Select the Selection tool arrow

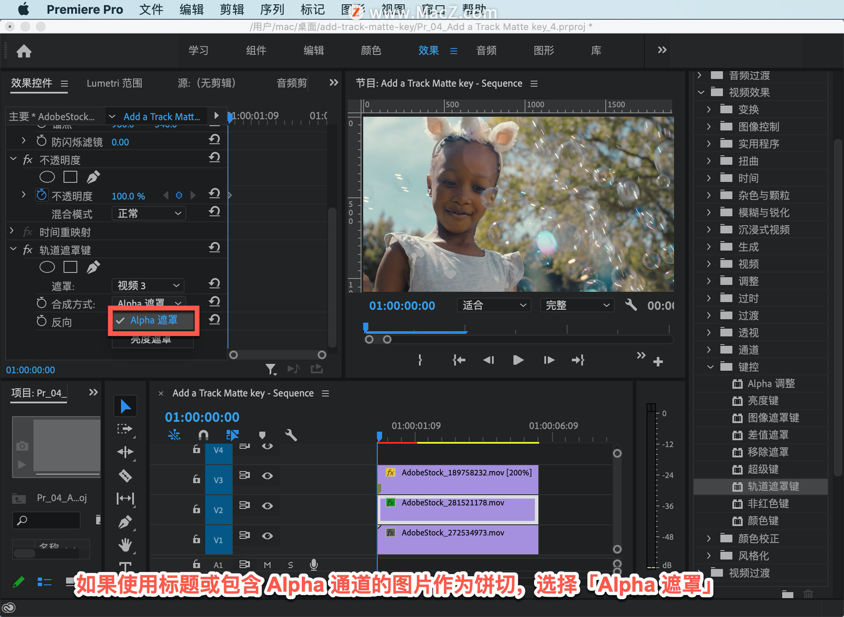click(125, 406)
